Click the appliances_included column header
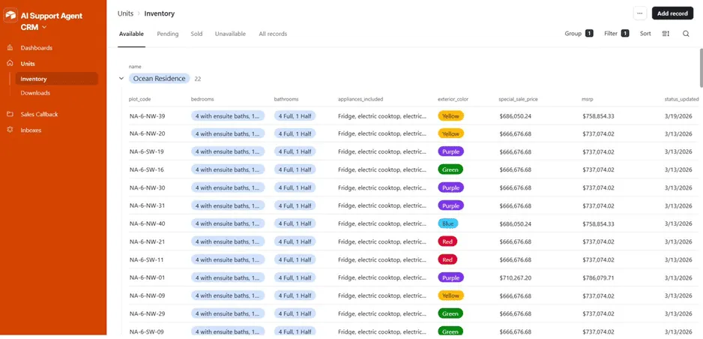 click(360, 99)
